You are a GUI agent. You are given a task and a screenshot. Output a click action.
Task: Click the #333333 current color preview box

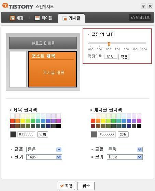pyautogui.click(x=13, y=134)
